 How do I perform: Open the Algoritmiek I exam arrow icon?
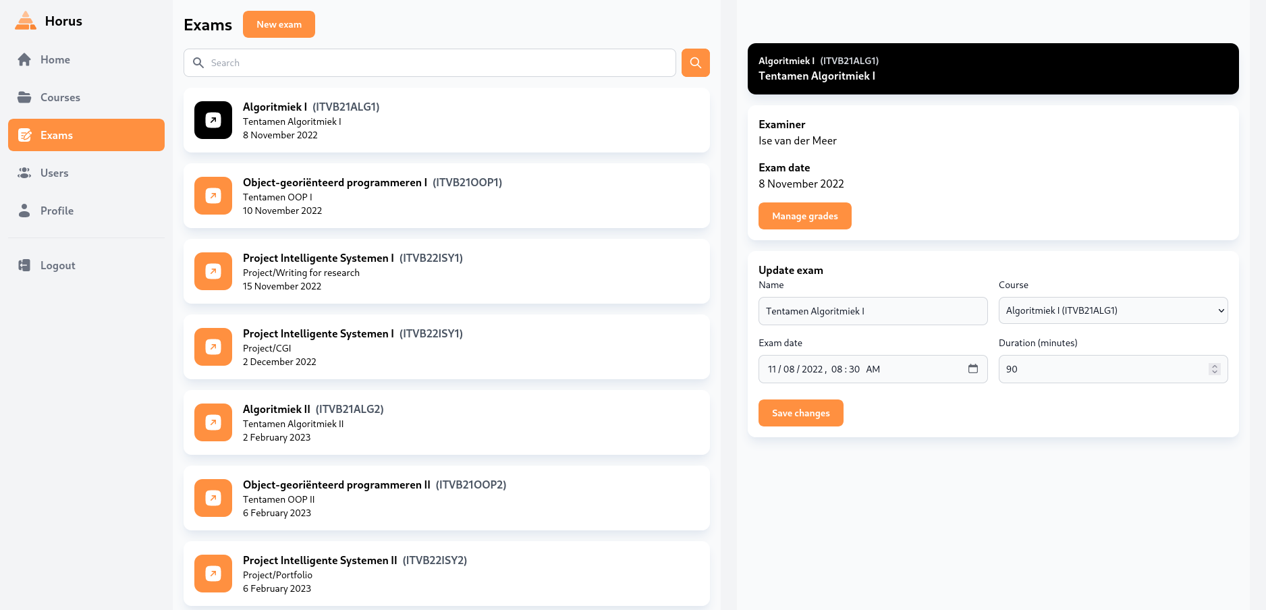[213, 120]
